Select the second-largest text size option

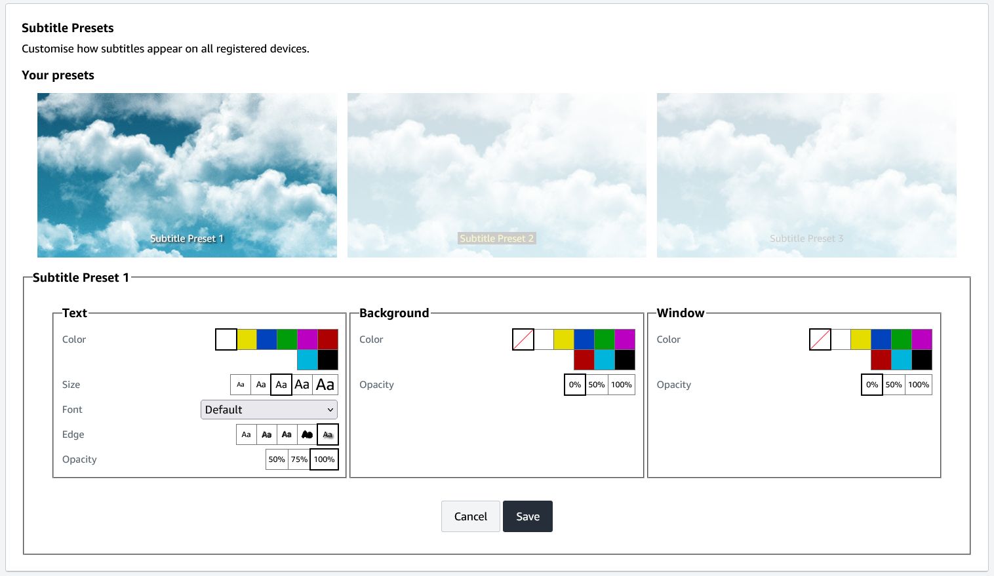point(302,385)
